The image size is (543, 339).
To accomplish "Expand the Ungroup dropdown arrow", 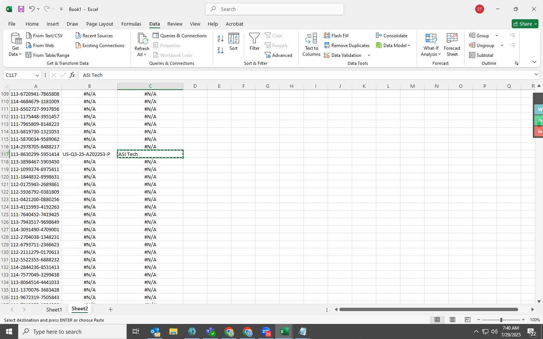I will [502, 46].
